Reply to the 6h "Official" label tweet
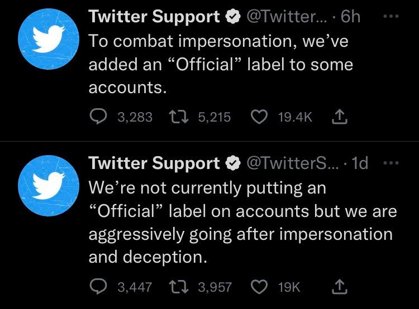 point(98,117)
